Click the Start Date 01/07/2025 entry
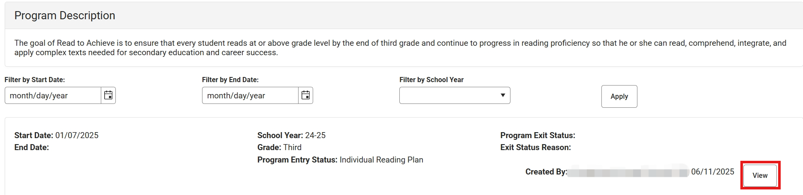This screenshot has width=803, height=195. [x=56, y=136]
